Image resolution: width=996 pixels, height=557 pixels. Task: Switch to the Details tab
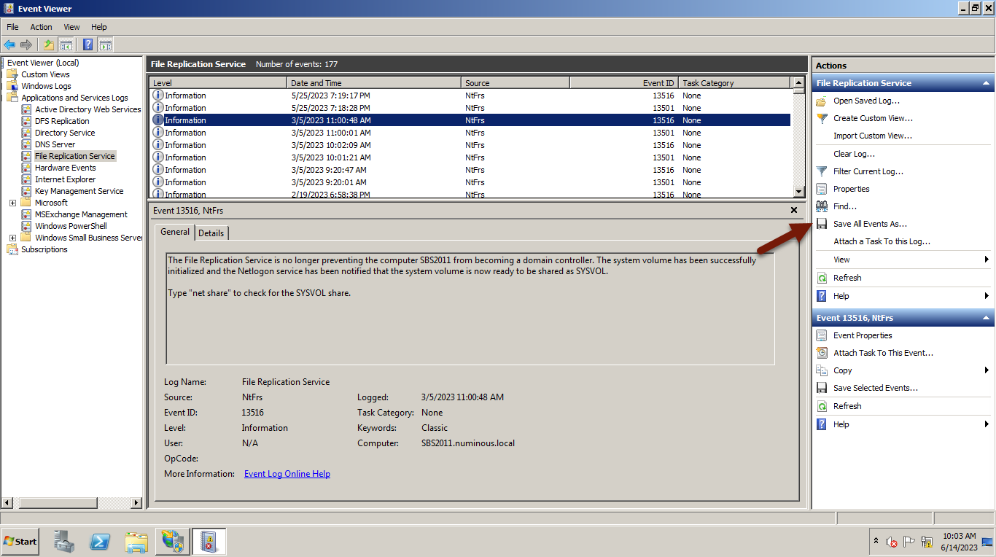[x=211, y=233]
